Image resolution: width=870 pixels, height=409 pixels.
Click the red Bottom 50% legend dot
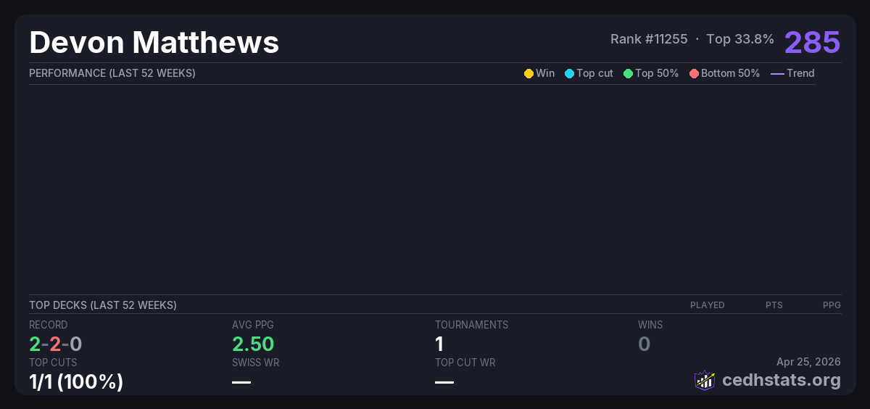[694, 73]
